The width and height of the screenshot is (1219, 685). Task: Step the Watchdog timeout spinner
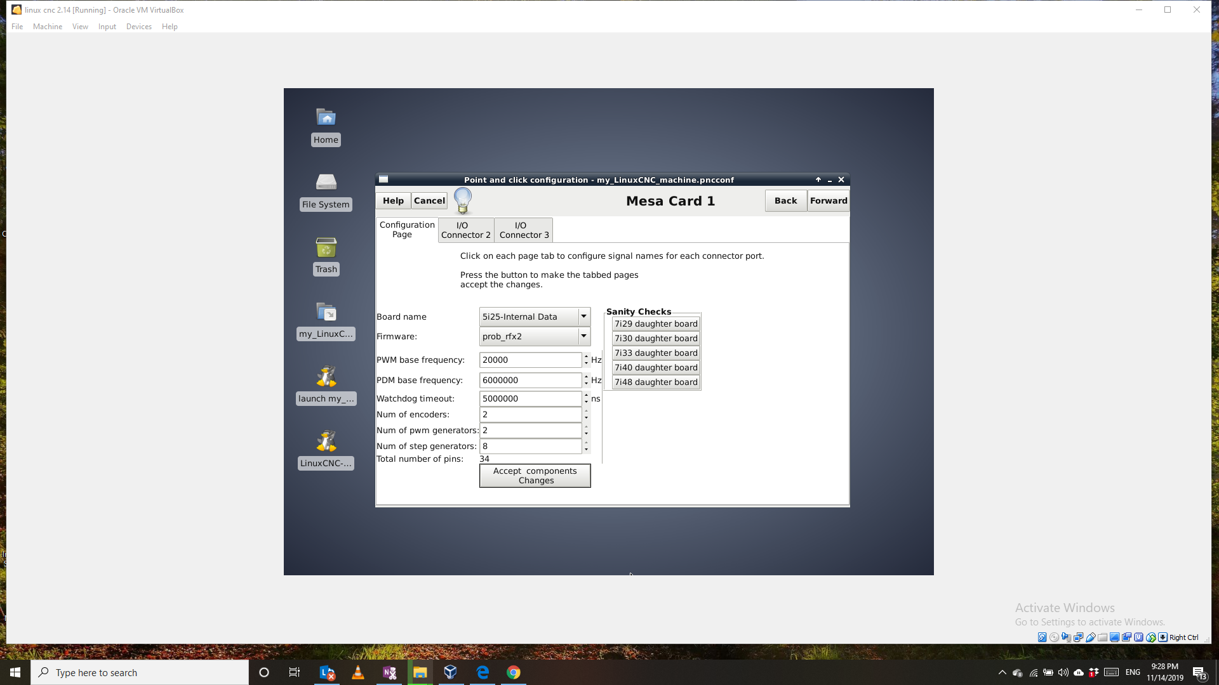[x=586, y=398]
